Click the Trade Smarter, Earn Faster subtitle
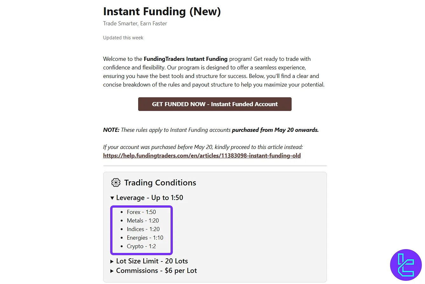 coord(135,23)
